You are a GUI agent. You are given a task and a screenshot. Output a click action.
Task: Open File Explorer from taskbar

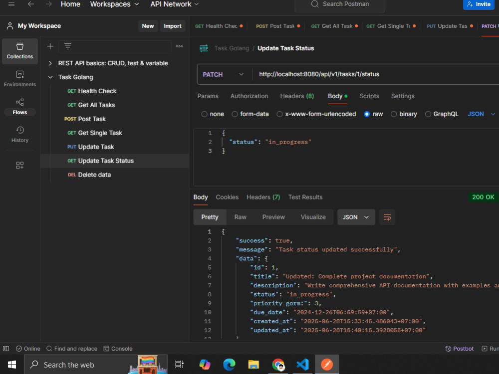coord(253,365)
